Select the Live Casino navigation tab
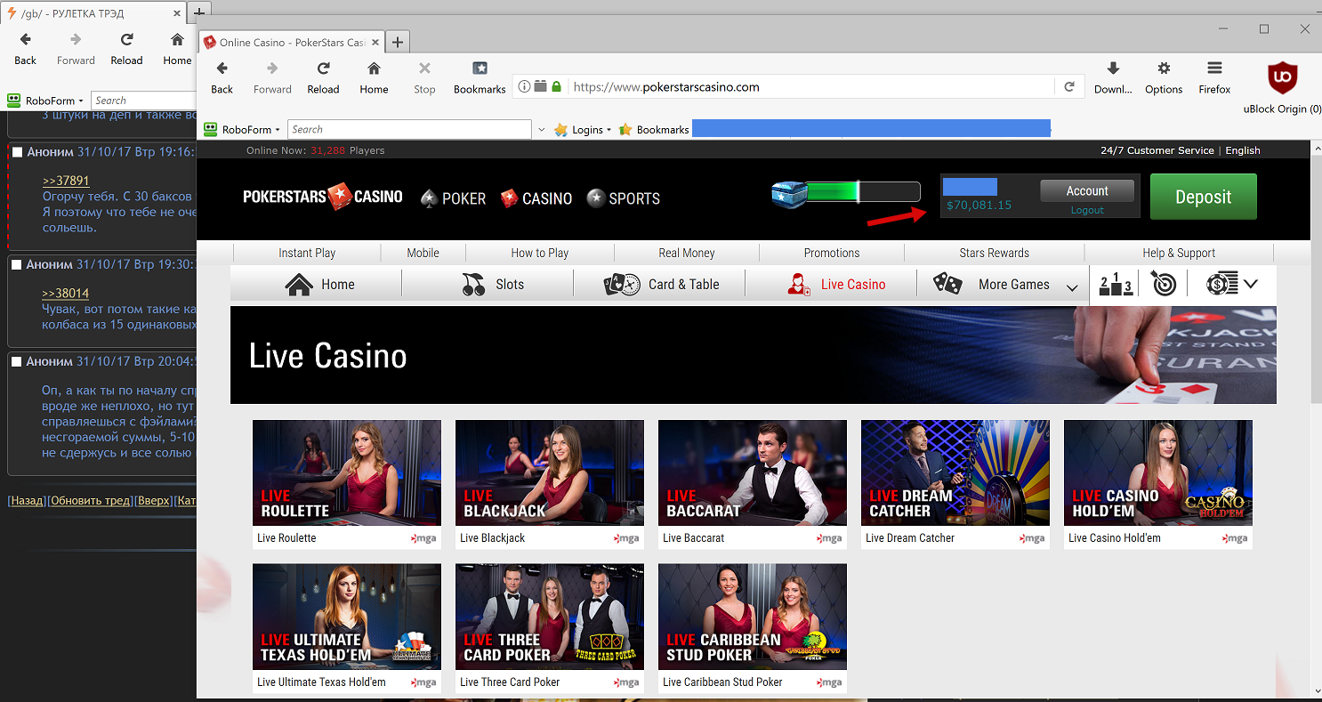This screenshot has height=702, width=1322. 837,284
